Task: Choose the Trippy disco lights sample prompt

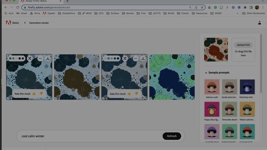Action: pos(212,111)
